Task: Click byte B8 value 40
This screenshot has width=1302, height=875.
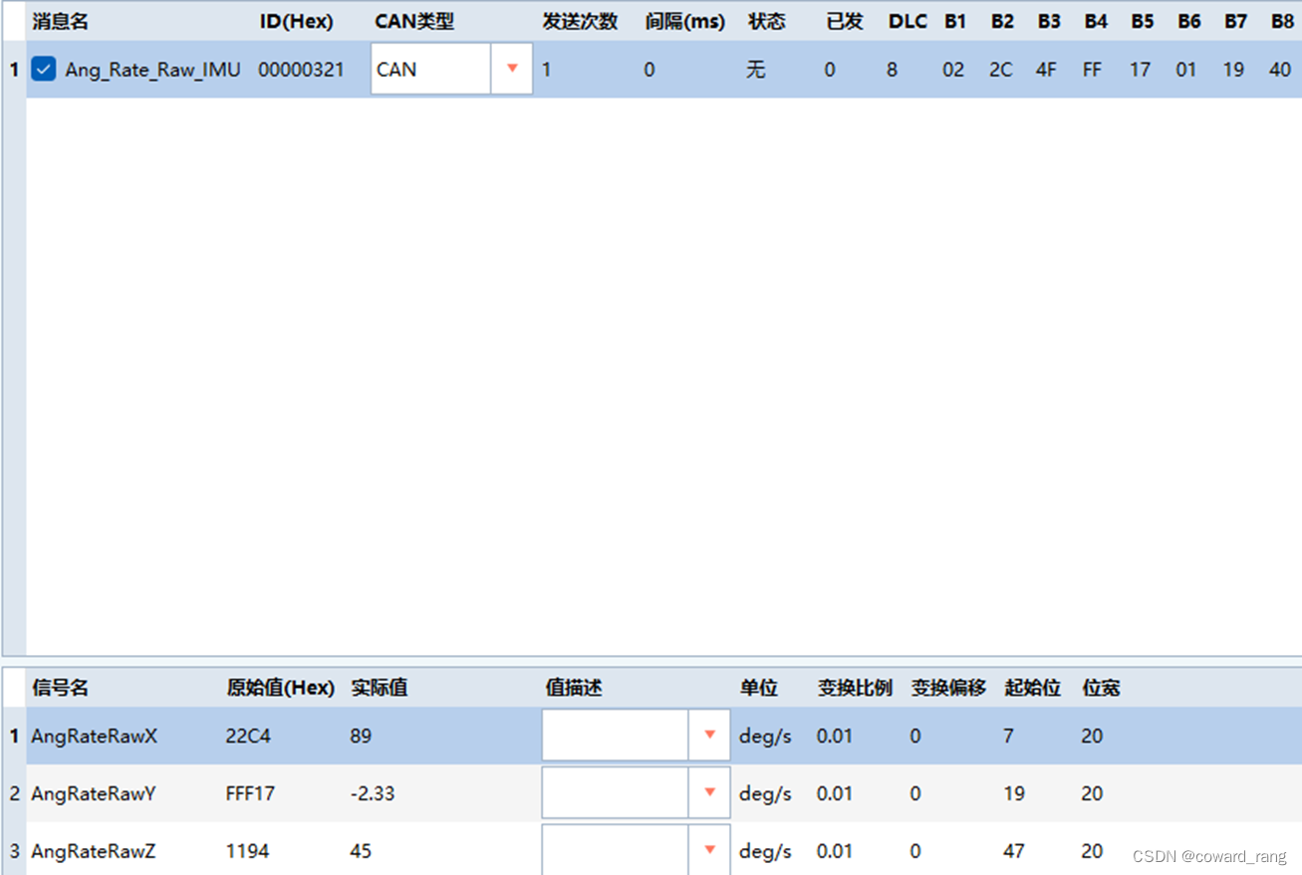Action: tap(1280, 70)
